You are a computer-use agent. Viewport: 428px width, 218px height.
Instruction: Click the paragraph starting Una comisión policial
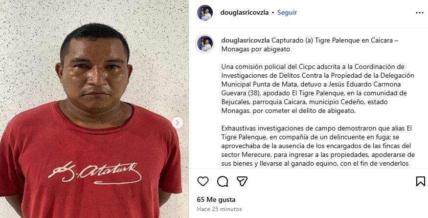click(x=318, y=88)
